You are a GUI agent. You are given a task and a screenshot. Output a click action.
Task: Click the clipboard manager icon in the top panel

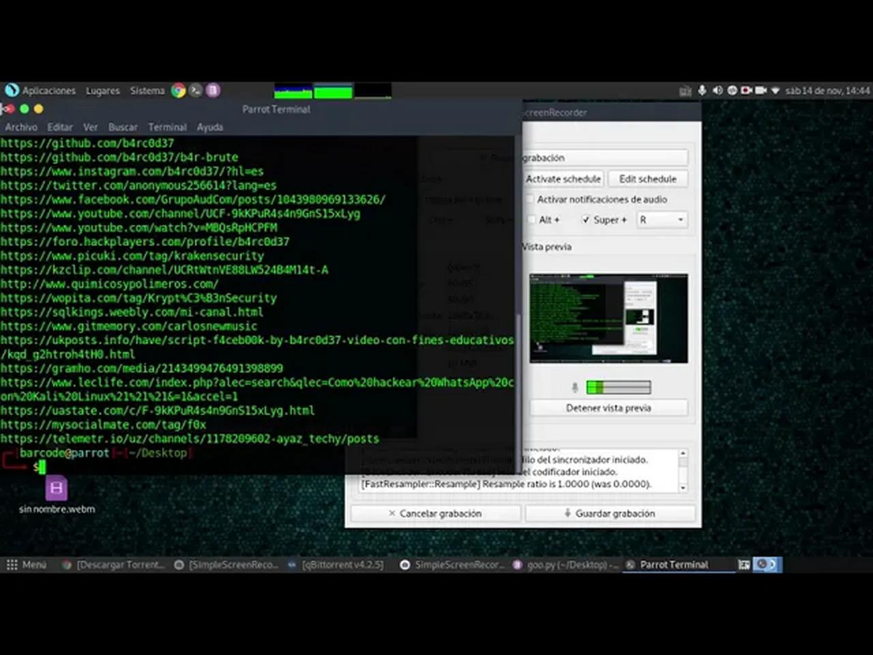(685, 90)
